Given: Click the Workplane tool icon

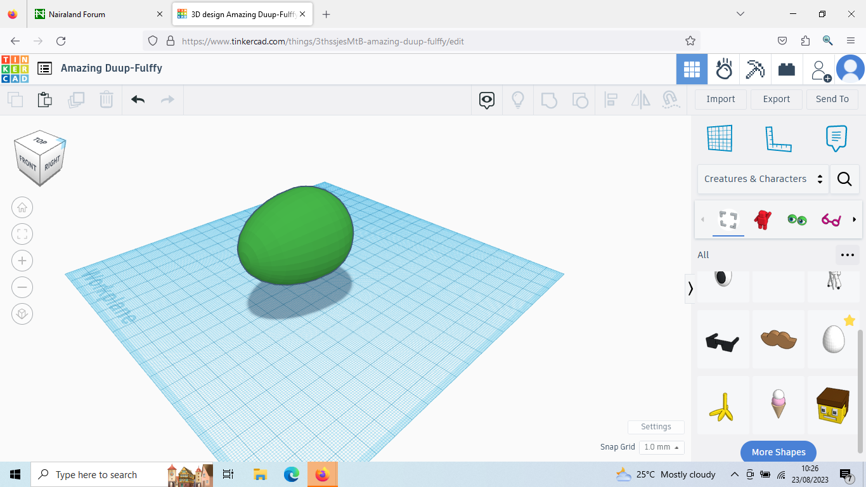Looking at the screenshot, I should pos(718,138).
